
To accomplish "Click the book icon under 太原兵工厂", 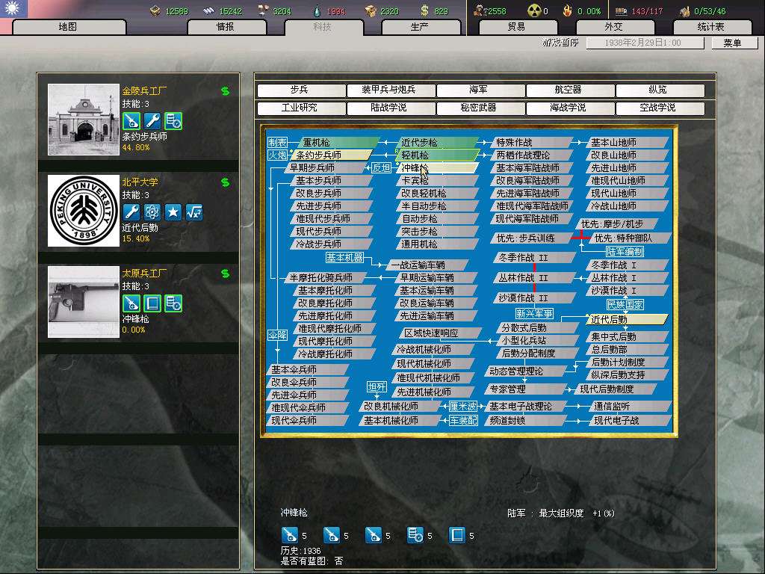I will point(152,303).
